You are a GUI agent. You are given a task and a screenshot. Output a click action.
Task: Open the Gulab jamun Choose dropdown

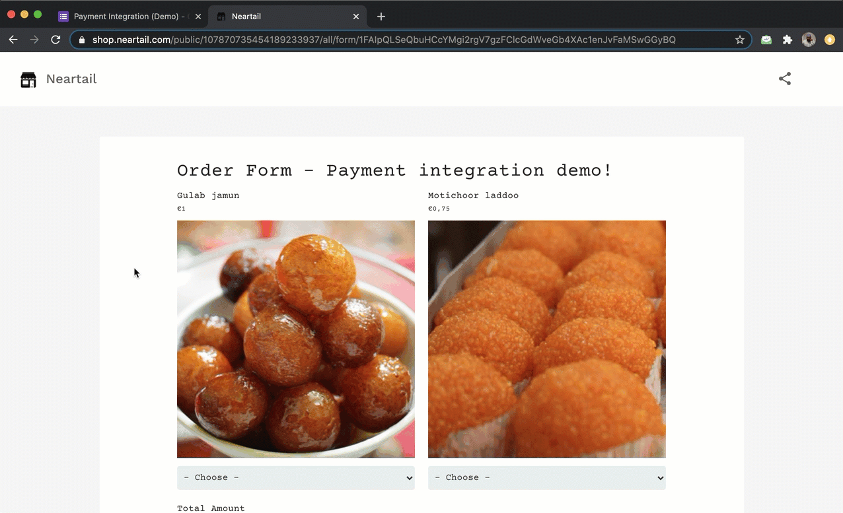295,477
